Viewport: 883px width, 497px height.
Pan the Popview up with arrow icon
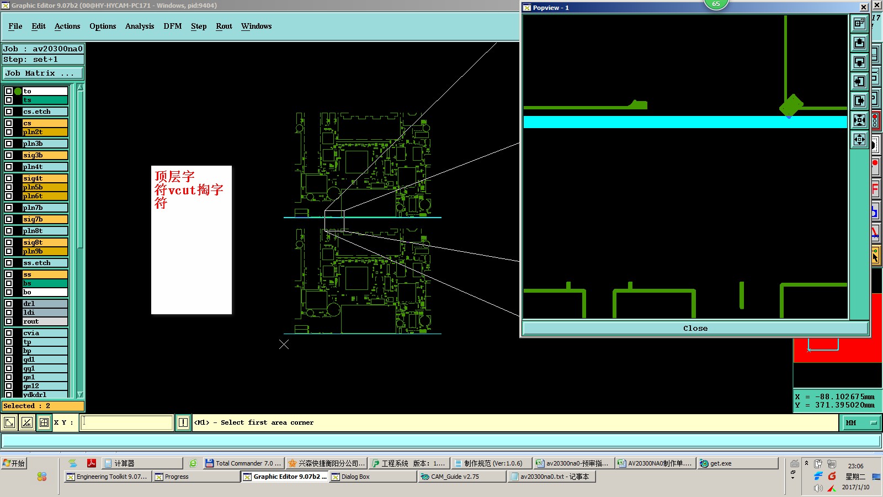click(859, 43)
